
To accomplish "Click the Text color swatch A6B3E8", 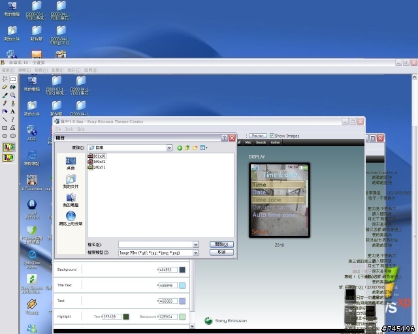I will [182, 301].
